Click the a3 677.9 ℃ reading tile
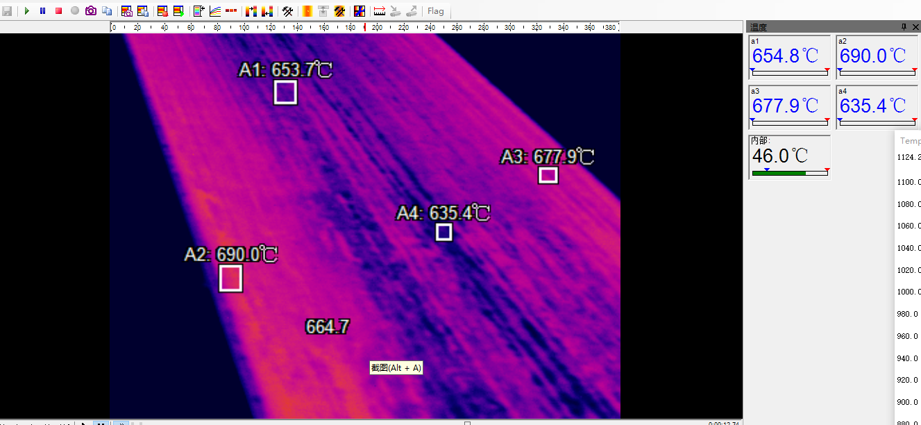This screenshot has width=921, height=425. click(x=790, y=107)
